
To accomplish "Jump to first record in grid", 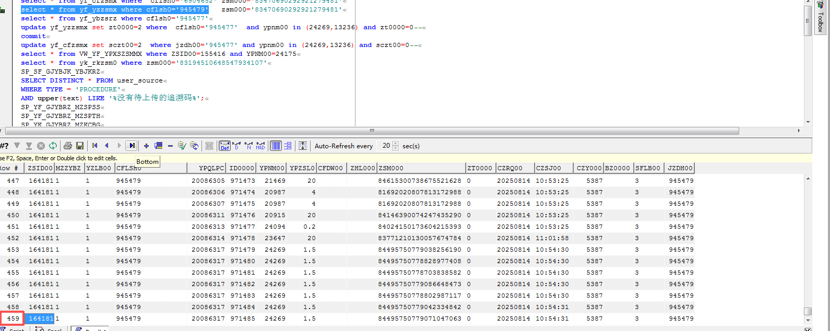I will click(x=95, y=146).
